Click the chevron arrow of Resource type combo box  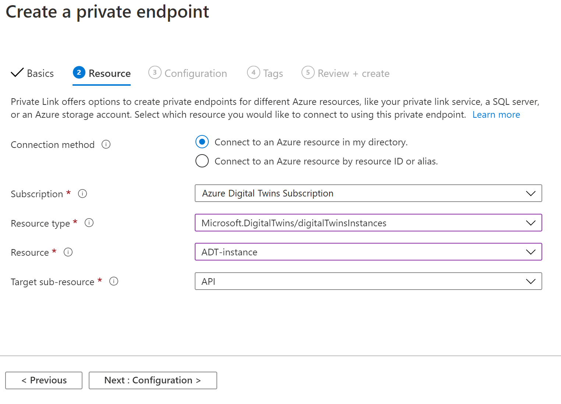point(531,223)
